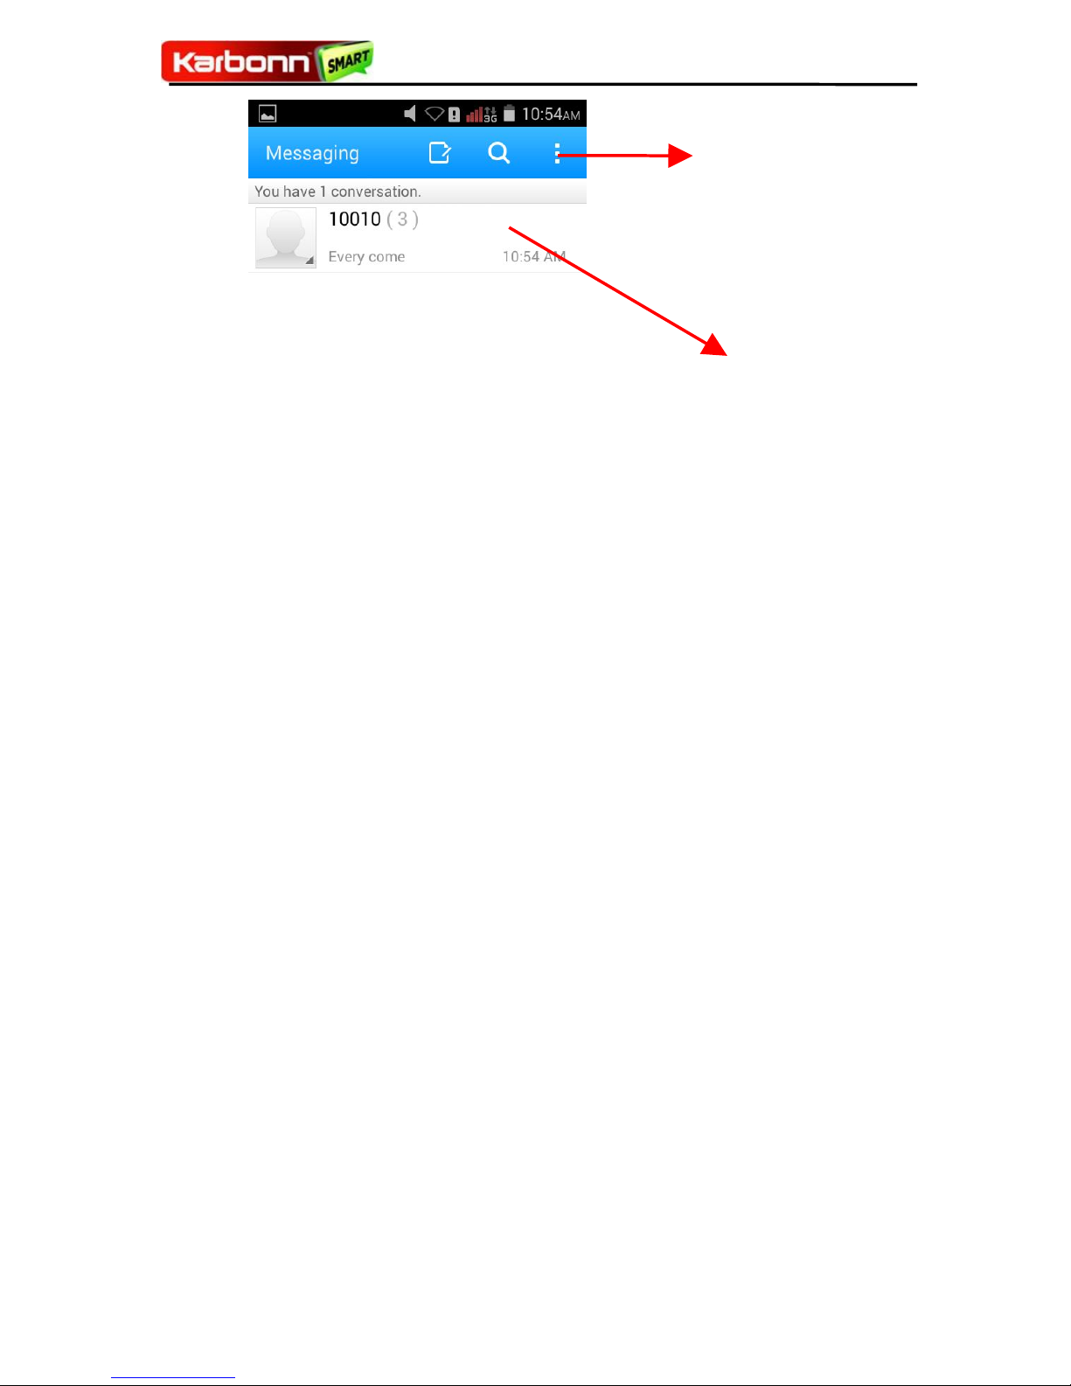Tap the Every come message preview

(x=366, y=257)
